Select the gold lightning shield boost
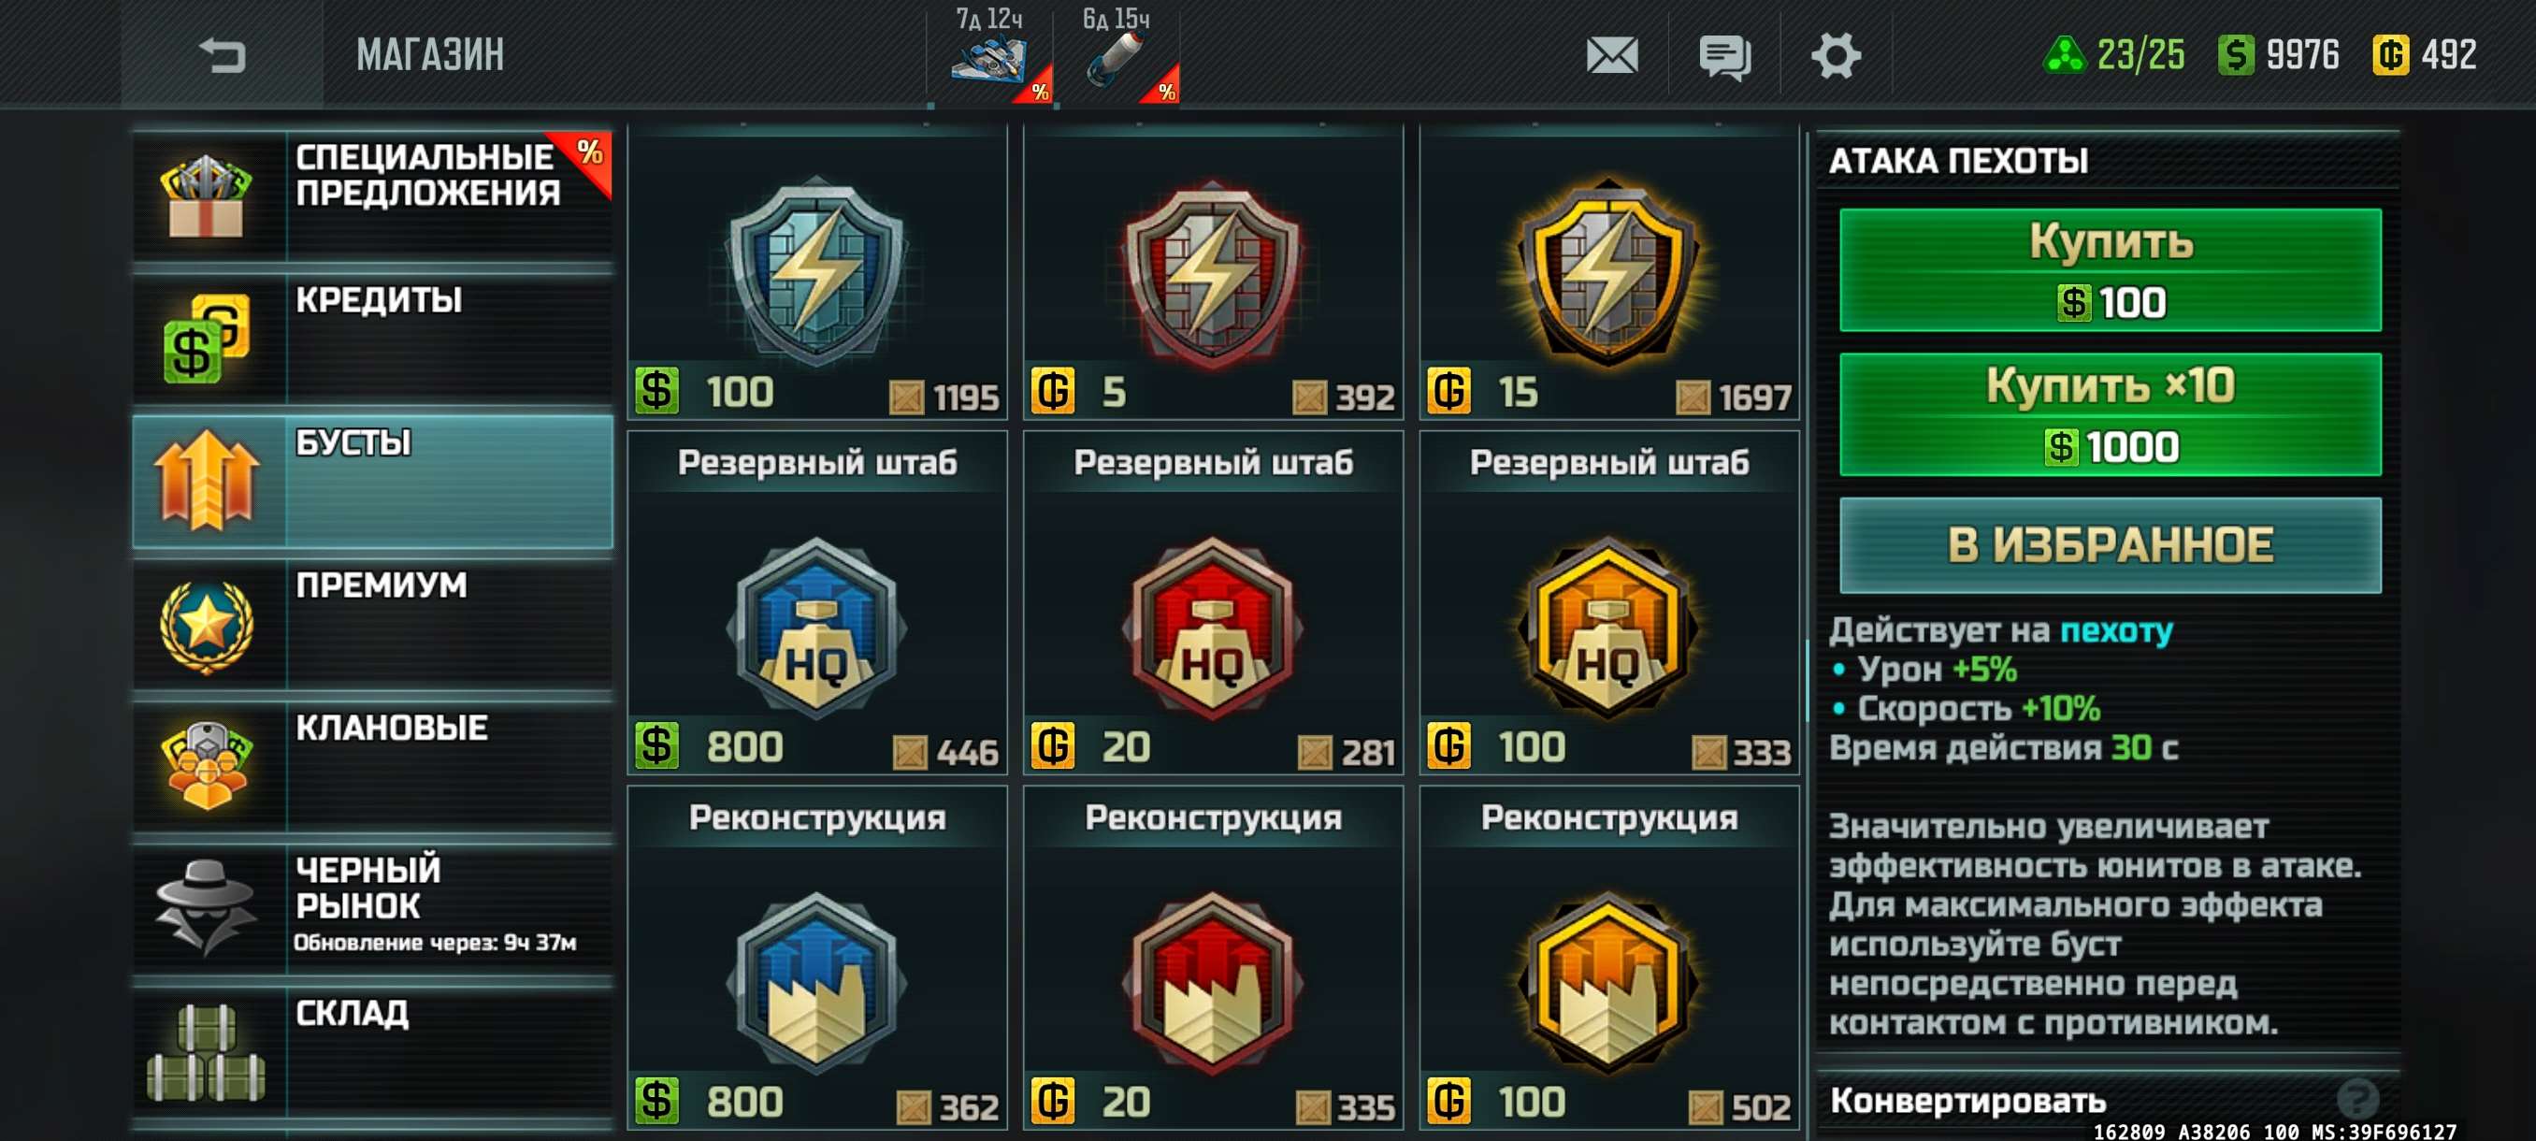2536x1141 pixels. click(1608, 272)
